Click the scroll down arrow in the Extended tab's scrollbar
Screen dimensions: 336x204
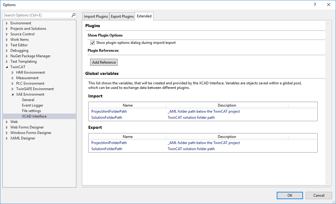(328, 182)
